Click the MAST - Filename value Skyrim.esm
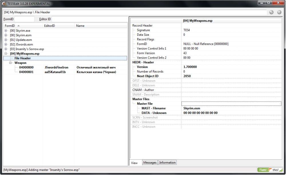 pyautogui.click(x=192, y=108)
